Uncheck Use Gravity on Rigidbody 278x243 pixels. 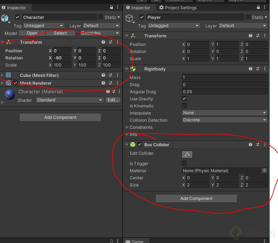coord(184,99)
